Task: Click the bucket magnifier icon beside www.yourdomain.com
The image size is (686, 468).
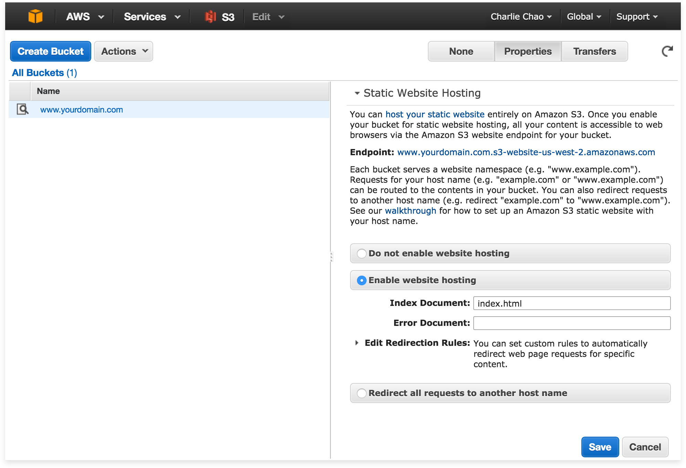Action: (x=23, y=109)
